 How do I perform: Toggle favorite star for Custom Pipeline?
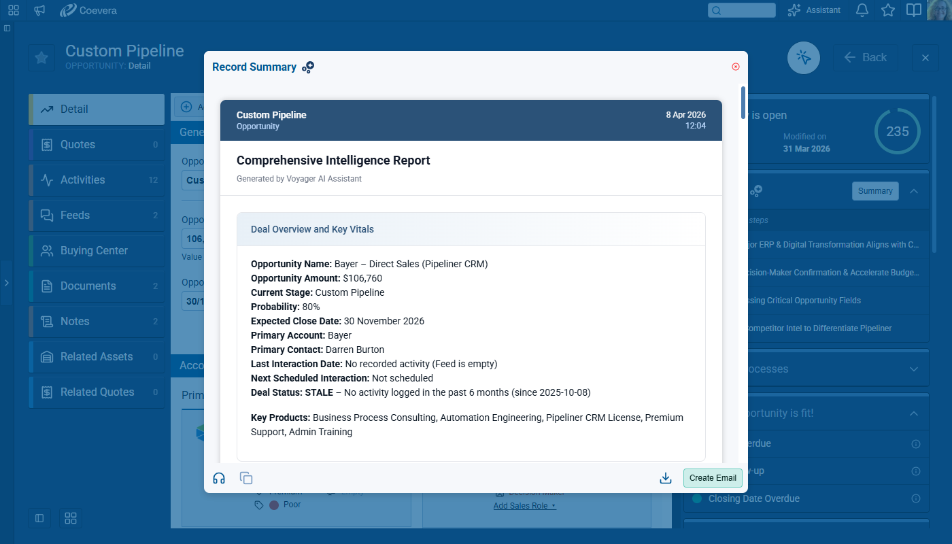(x=41, y=58)
